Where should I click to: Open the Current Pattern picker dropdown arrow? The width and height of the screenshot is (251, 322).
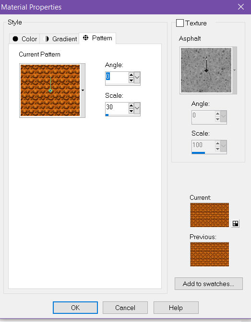[83, 91]
